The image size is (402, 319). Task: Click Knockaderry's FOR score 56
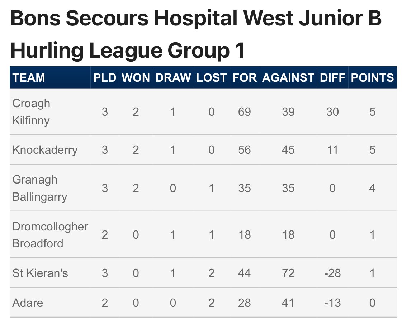(x=245, y=150)
